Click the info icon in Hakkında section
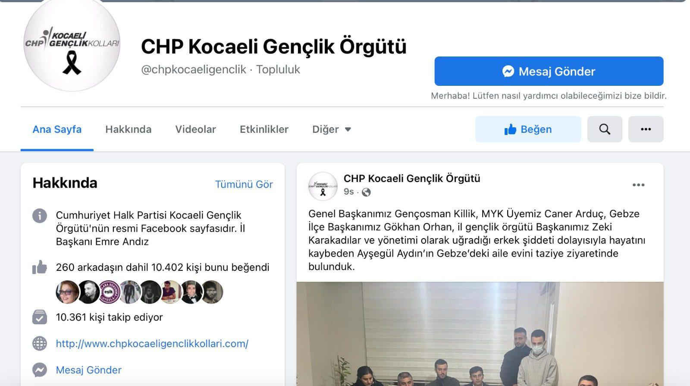The height and width of the screenshot is (386, 690). [40, 215]
